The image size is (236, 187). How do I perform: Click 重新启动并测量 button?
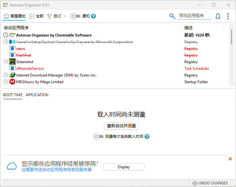pyautogui.click(x=121, y=126)
